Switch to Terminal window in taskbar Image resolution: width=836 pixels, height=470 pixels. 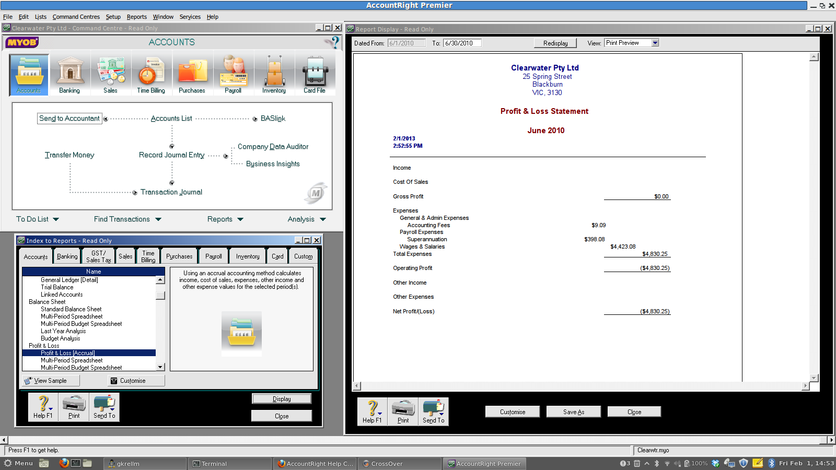click(230, 463)
